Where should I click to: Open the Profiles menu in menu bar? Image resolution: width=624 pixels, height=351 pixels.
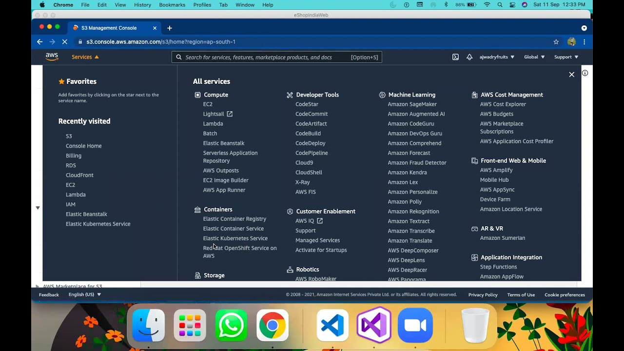[x=202, y=5]
